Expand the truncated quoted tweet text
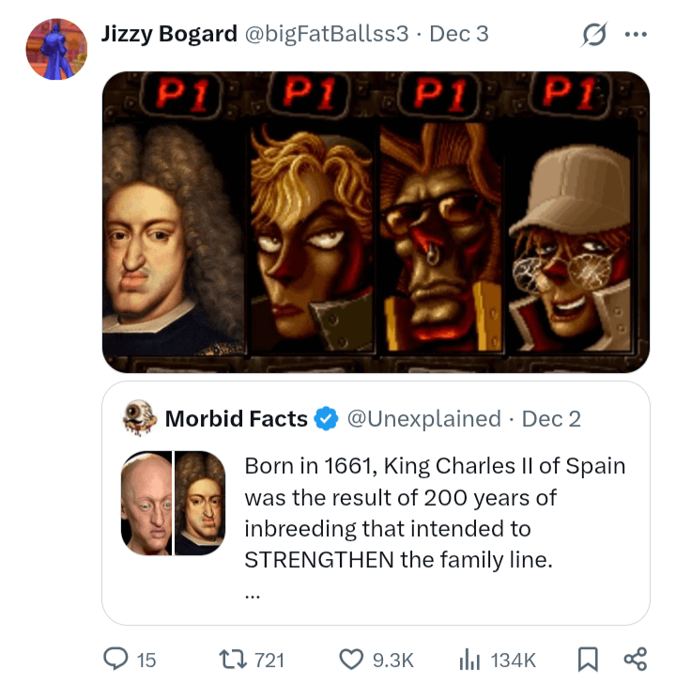Viewport: 676px width, 683px height. 250,593
